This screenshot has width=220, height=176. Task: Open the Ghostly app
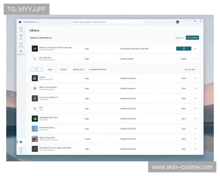[x=184, y=78]
